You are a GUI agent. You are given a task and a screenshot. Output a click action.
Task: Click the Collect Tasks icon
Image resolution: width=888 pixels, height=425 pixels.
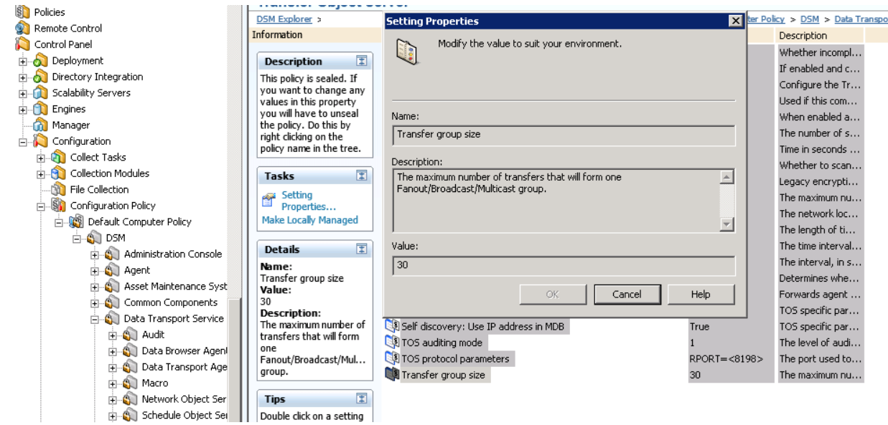click(58, 158)
